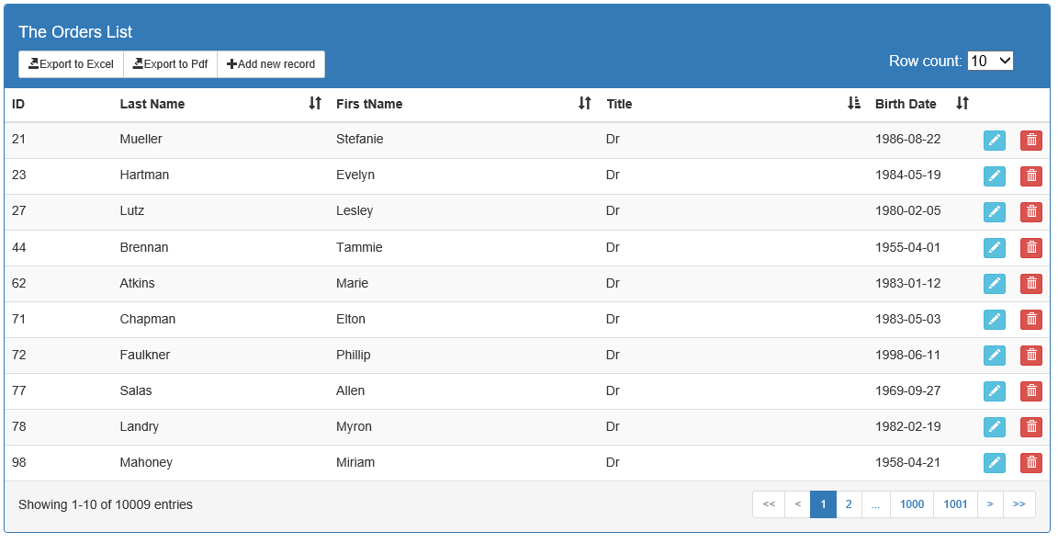Go to page 1001 in pagination
1058x543 pixels.
pos(955,504)
